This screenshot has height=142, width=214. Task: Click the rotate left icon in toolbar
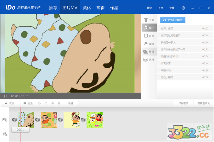(39, 103)
